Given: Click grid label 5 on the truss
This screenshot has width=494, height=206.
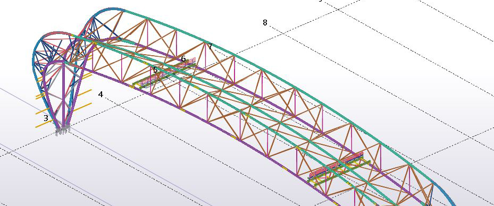Looking at the screenshot, I should point(155,70).
